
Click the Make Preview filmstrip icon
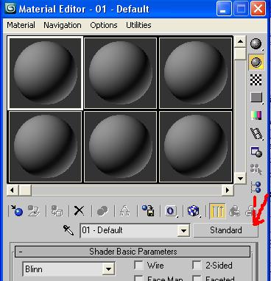(x=256, y=133)
